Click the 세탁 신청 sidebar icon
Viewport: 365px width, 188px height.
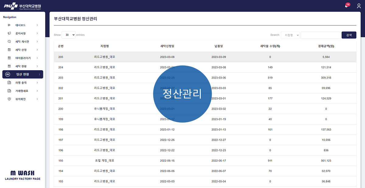(x=9, y=50)
